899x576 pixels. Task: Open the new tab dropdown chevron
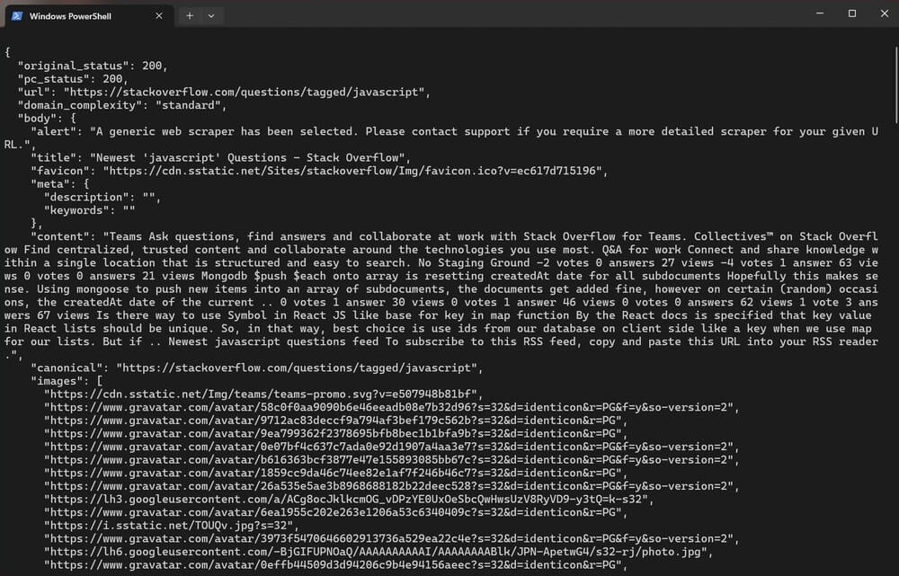210,15
